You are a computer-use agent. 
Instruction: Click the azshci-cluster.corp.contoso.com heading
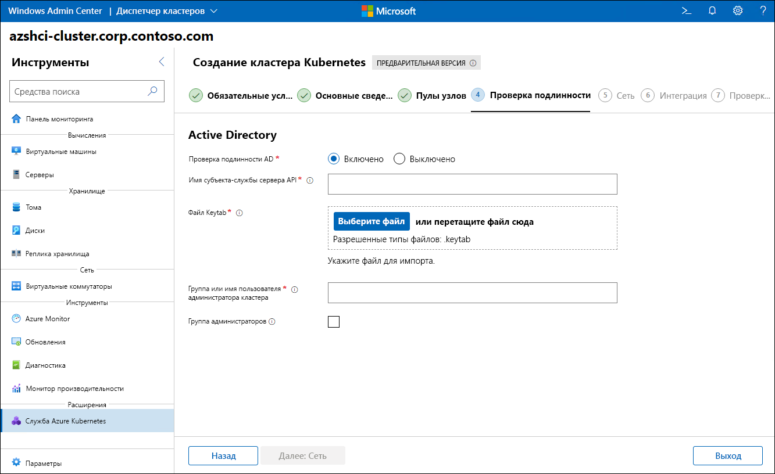112,36
